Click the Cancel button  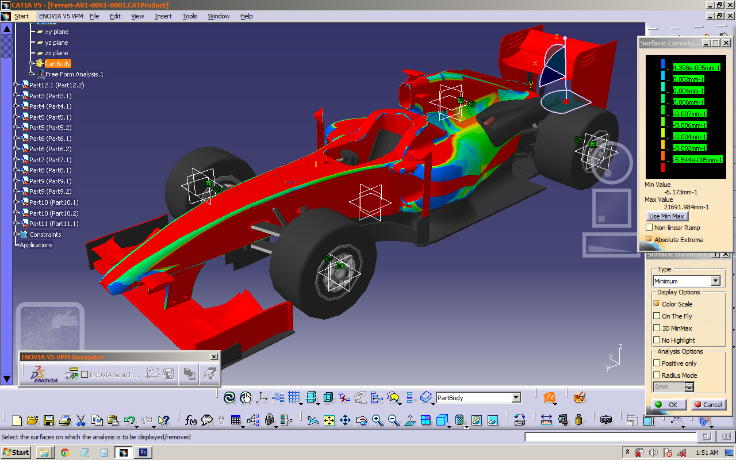pyautogui.click(x=708, y=404)
